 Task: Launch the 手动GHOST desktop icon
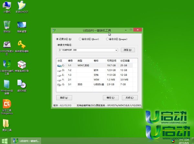coord(22,7)
